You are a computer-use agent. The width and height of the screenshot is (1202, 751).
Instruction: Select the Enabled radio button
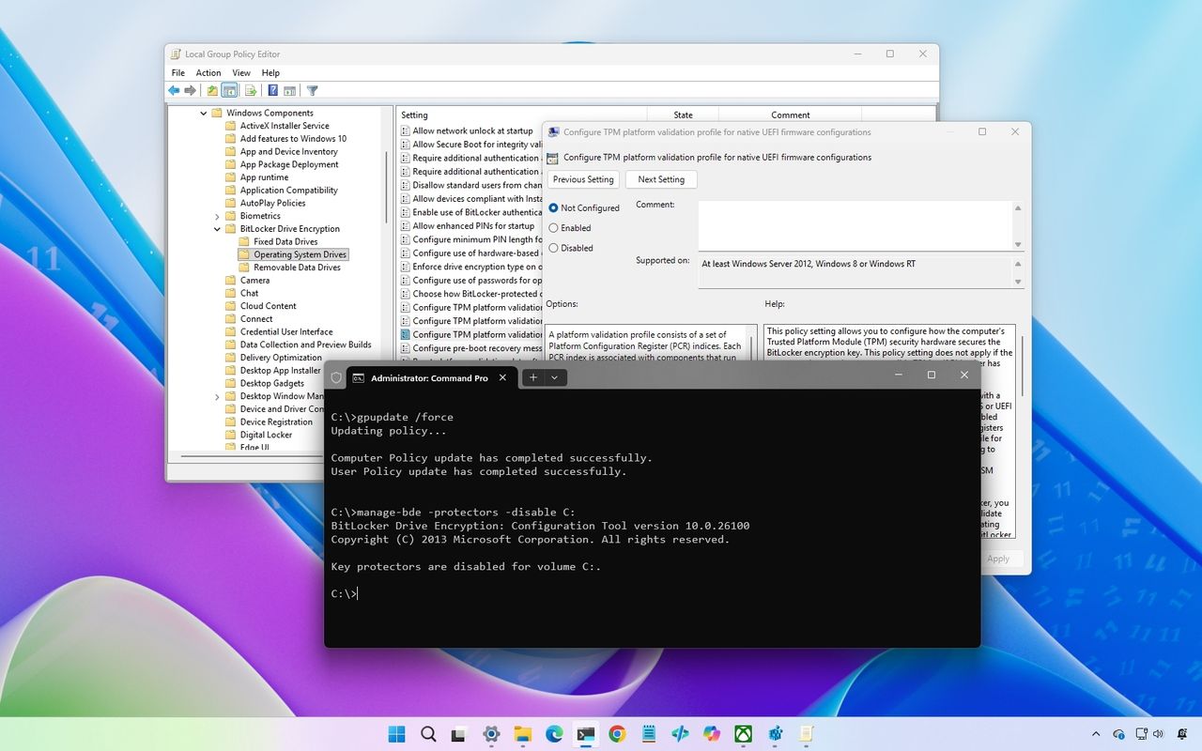click(553, 227)
